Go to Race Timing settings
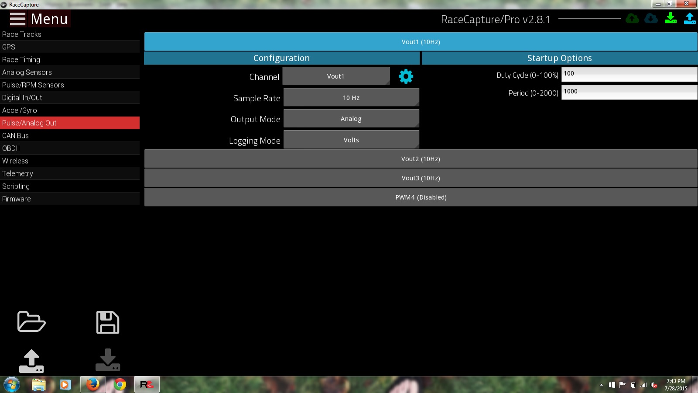Screen dimensions: 698x393 coord(70,59)
